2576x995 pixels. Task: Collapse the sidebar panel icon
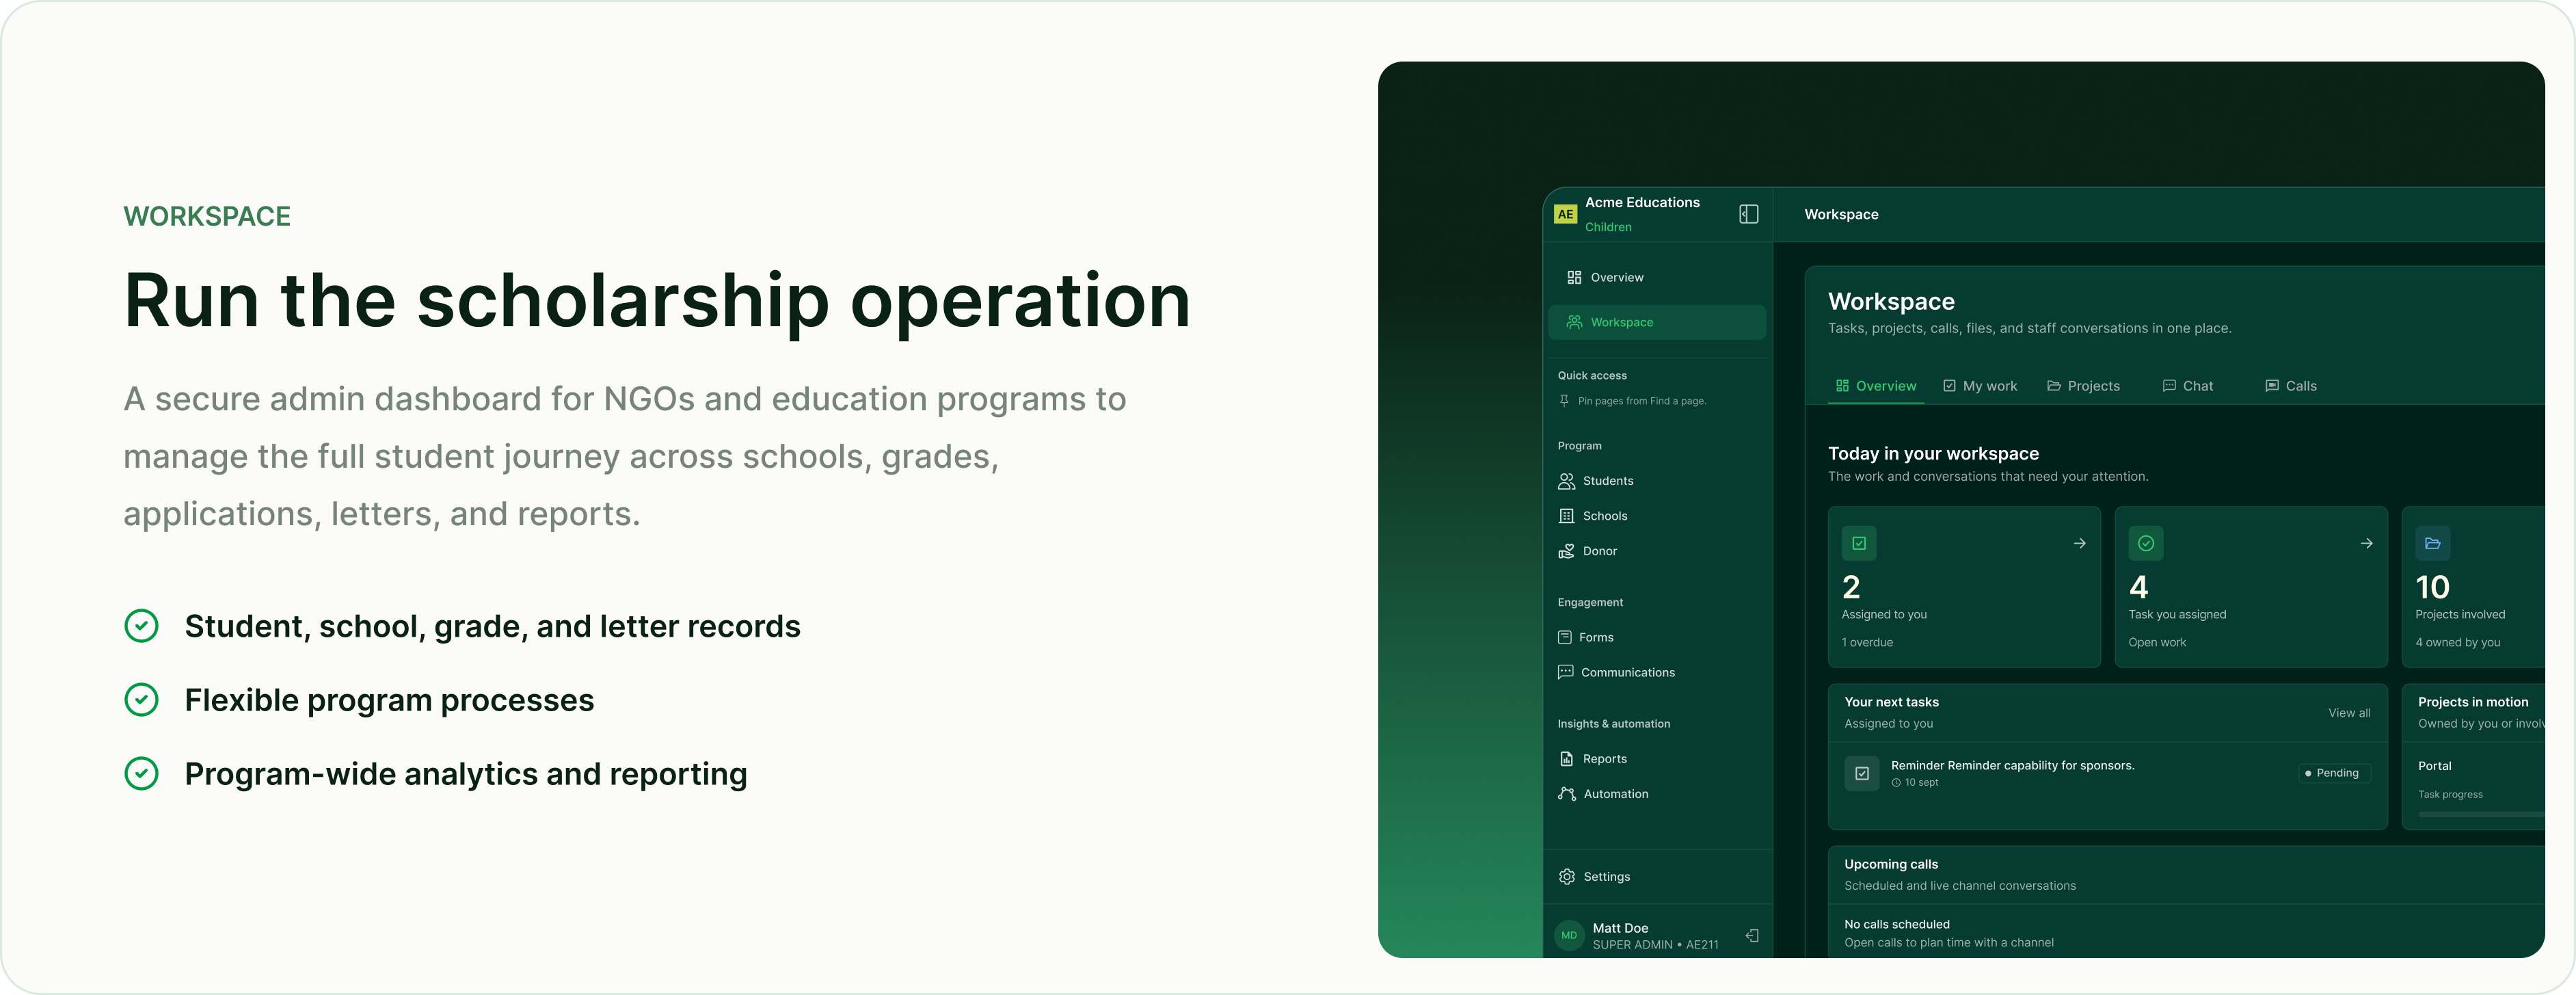[1748, 214]
